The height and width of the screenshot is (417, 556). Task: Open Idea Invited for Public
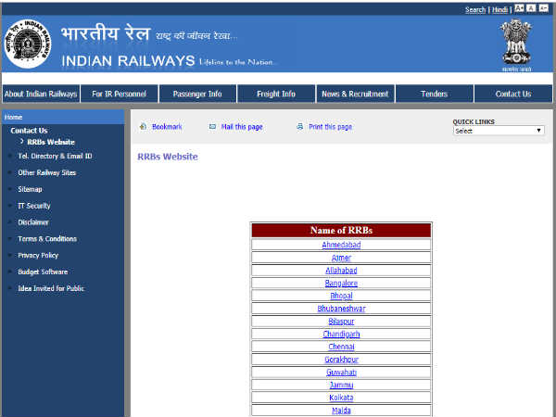51,288
